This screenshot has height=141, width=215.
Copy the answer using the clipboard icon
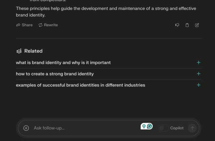187,25
